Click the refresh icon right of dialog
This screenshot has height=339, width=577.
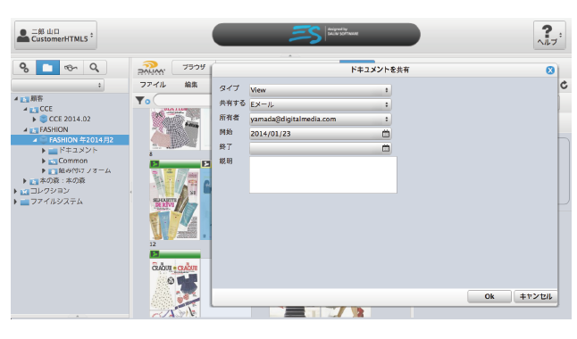pyautogui.click(x=564, y=86)
